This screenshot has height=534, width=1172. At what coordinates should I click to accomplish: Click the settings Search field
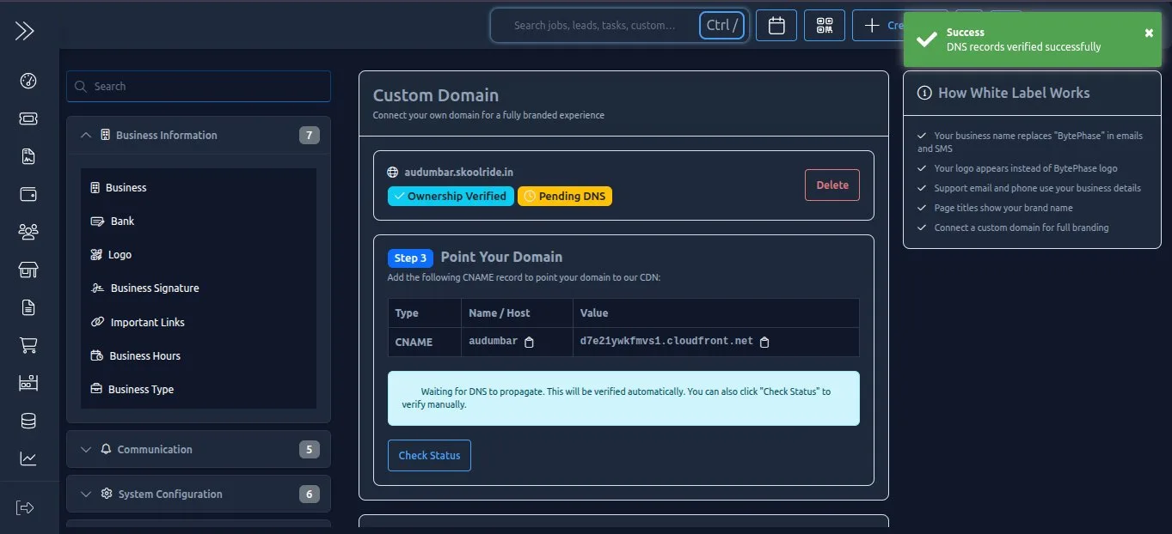point(199,86)
